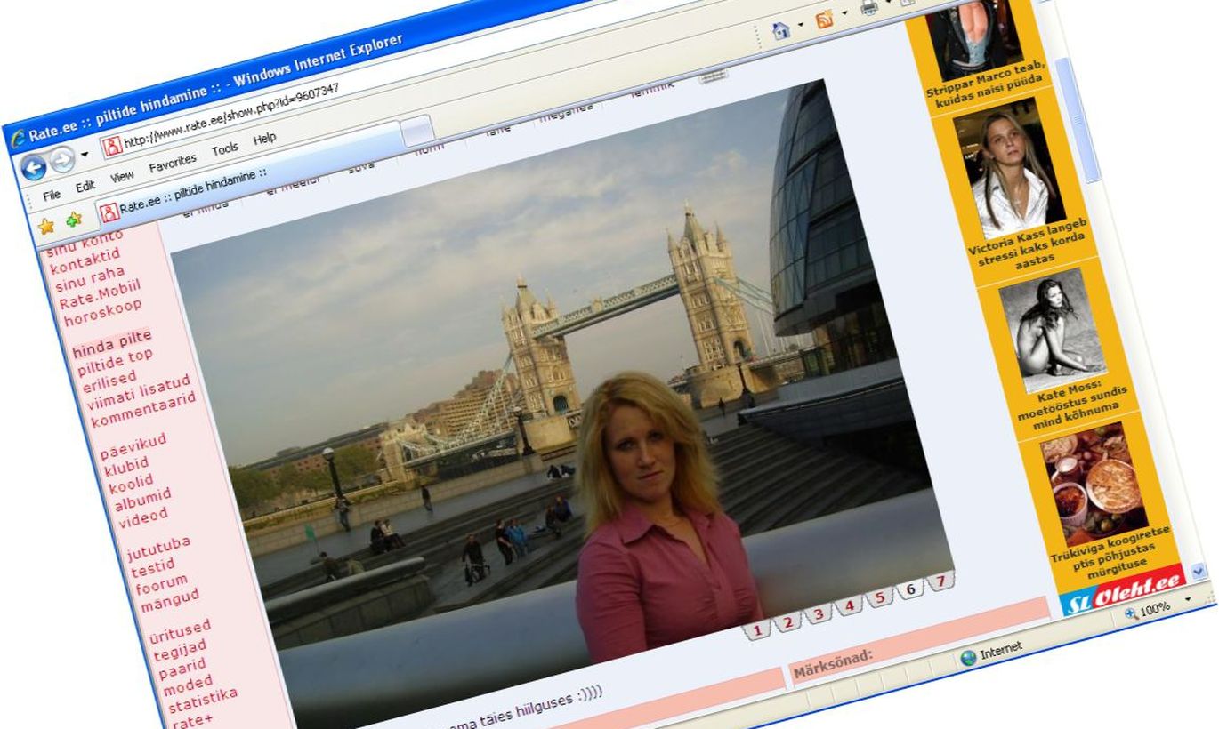Viewport: 1219px width, 729px height.
Task: Click the Home page icon
Action: point(782,31)
